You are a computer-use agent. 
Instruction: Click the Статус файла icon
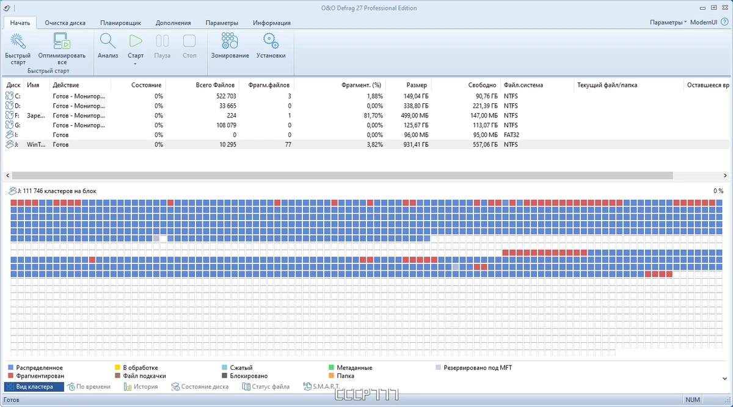pyautogui.click(x=247, y=386)
